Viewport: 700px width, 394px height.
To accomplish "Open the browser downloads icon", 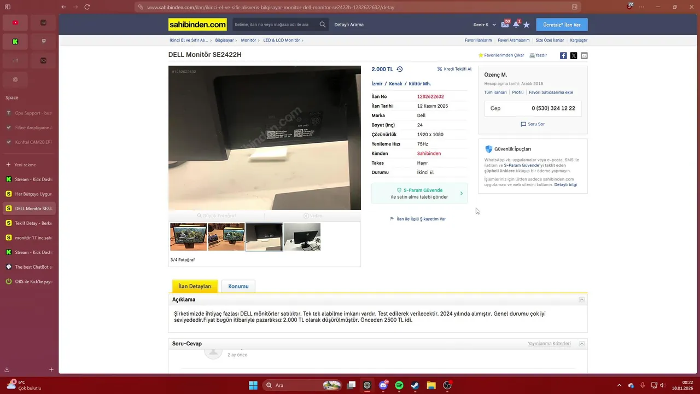I will (7, 369).
